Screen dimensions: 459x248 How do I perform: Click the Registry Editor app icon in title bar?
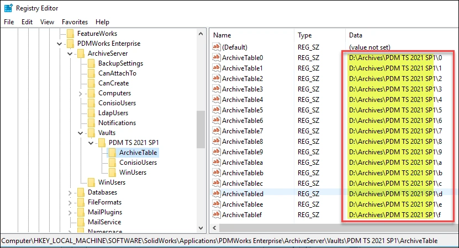click(x=8, y=8)
